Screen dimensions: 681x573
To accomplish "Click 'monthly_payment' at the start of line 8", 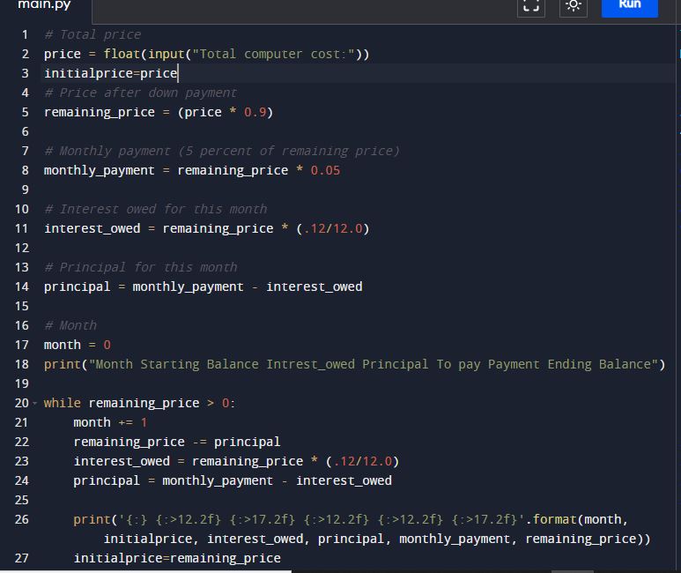I will pos(99,170).
